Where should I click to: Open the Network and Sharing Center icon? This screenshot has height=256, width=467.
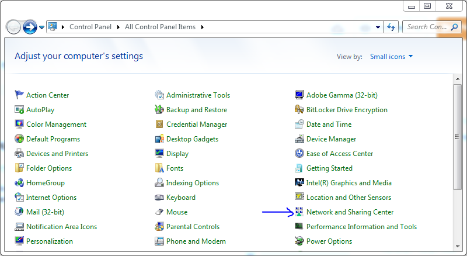pyautogui.click(x=299, y=212)
